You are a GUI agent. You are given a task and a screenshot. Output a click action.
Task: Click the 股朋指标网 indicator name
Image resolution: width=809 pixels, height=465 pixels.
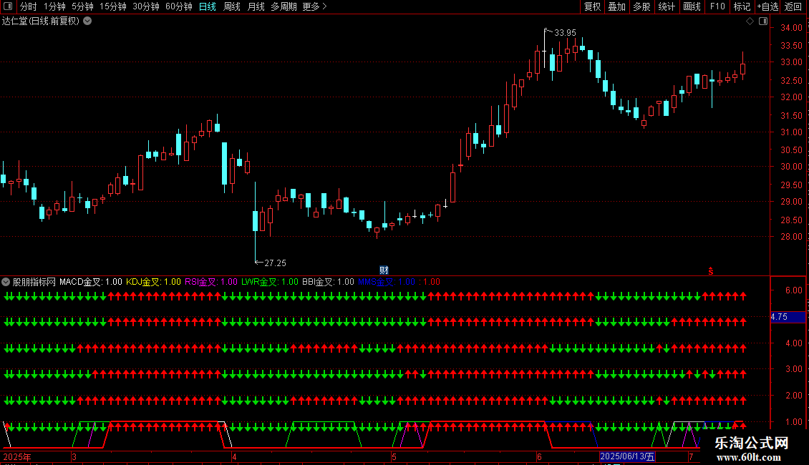(34, 282)
